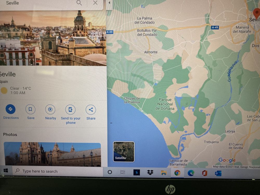Open the Windows Start menu
This screenshot has height=195, width=260.
pos(6,171)
